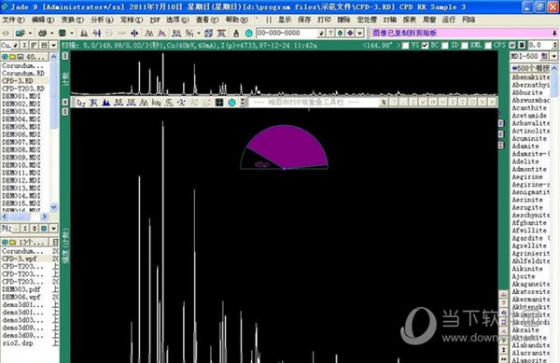Select Actinolite in the mineral list
The width and height of the screenshot is (560, 363).
tap(531, 131)
